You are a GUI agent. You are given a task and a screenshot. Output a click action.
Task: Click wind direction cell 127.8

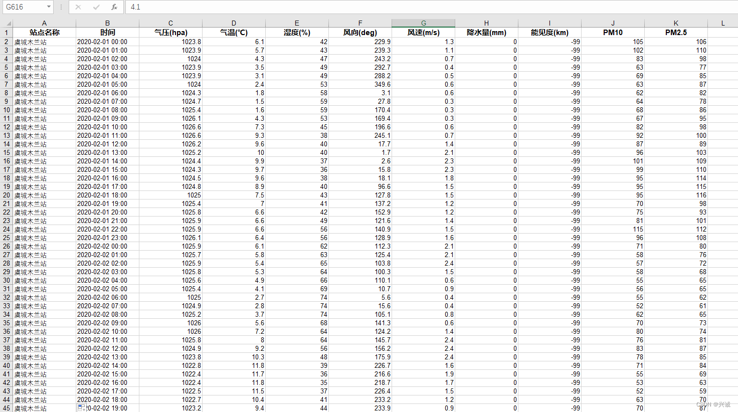pyautogui.click(x=360, y=195)
